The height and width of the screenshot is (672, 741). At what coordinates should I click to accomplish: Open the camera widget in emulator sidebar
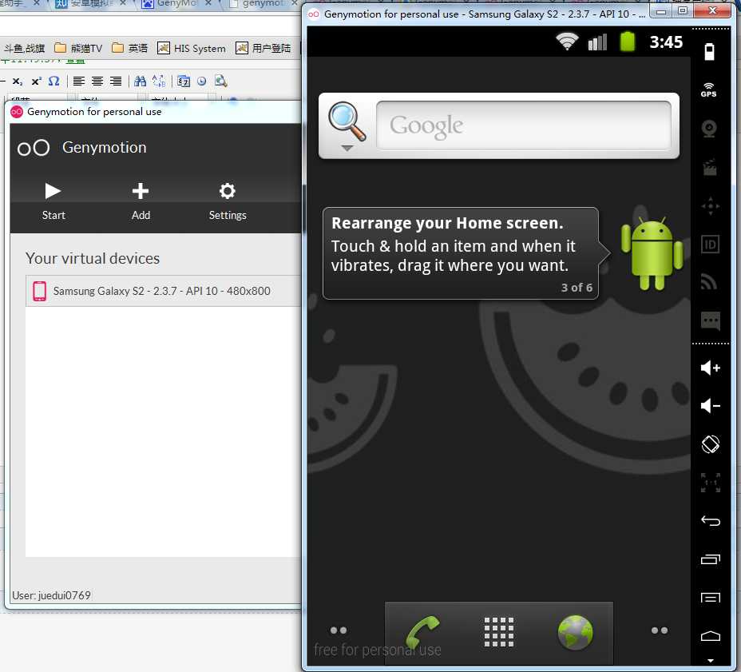pos(709,129)
